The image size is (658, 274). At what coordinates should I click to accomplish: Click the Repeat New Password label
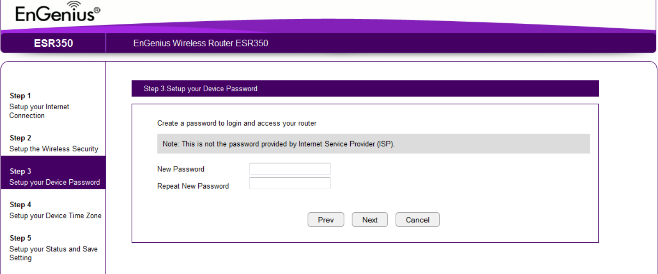193,186
